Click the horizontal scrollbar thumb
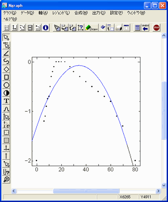Image resolution: width=168 pixels, height=202 pixels. click(x=86, y=191)
